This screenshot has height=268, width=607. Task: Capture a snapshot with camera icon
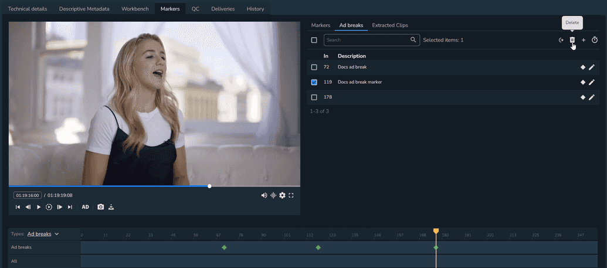101,207
